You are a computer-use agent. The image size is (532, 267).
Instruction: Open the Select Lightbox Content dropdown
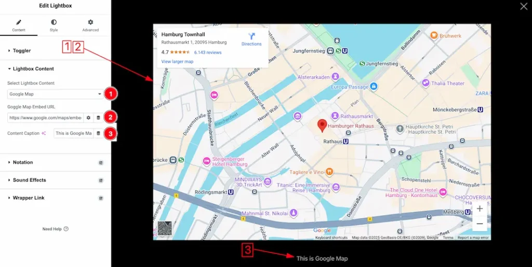pos(55,94)
